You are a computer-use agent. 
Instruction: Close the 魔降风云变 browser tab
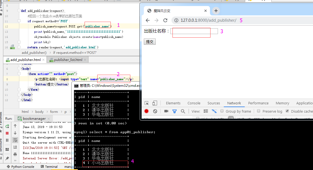pos(206,11)
